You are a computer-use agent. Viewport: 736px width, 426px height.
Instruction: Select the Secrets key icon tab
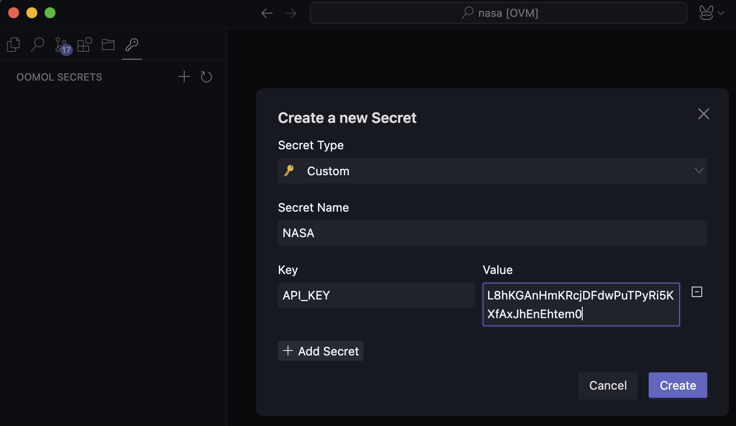click(x=132, y=45)
